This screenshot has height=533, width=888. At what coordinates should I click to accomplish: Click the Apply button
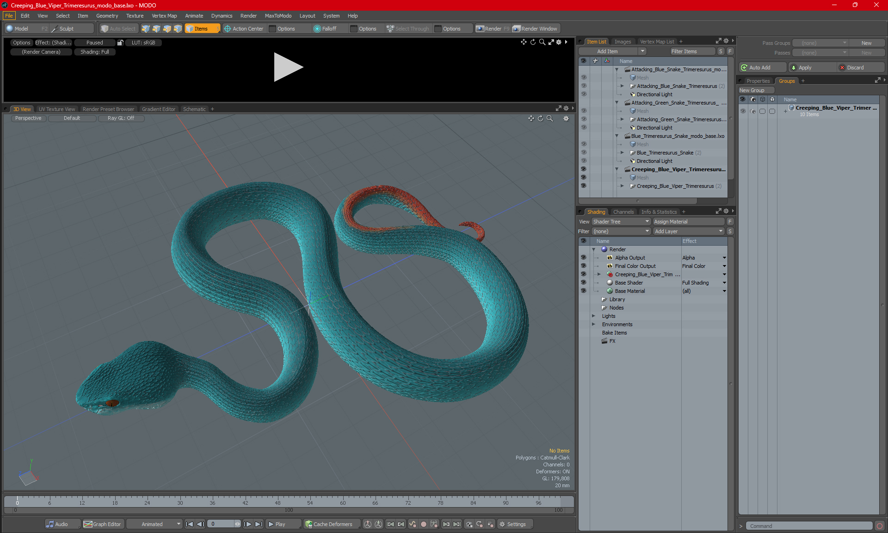pyautogui.click(x=813, y=68)
